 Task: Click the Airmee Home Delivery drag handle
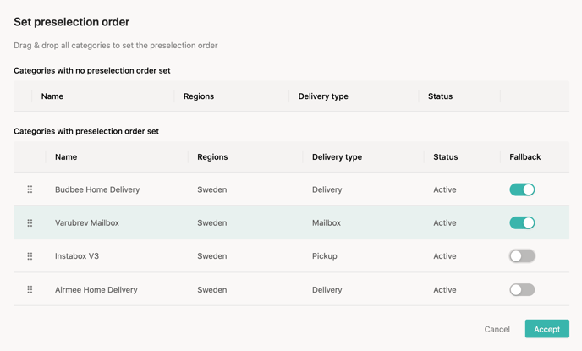click(30, 289)
